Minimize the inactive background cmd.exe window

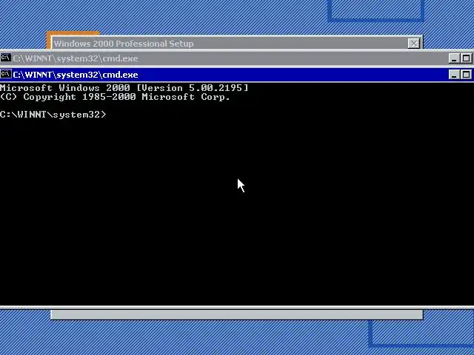coord(454,58)
